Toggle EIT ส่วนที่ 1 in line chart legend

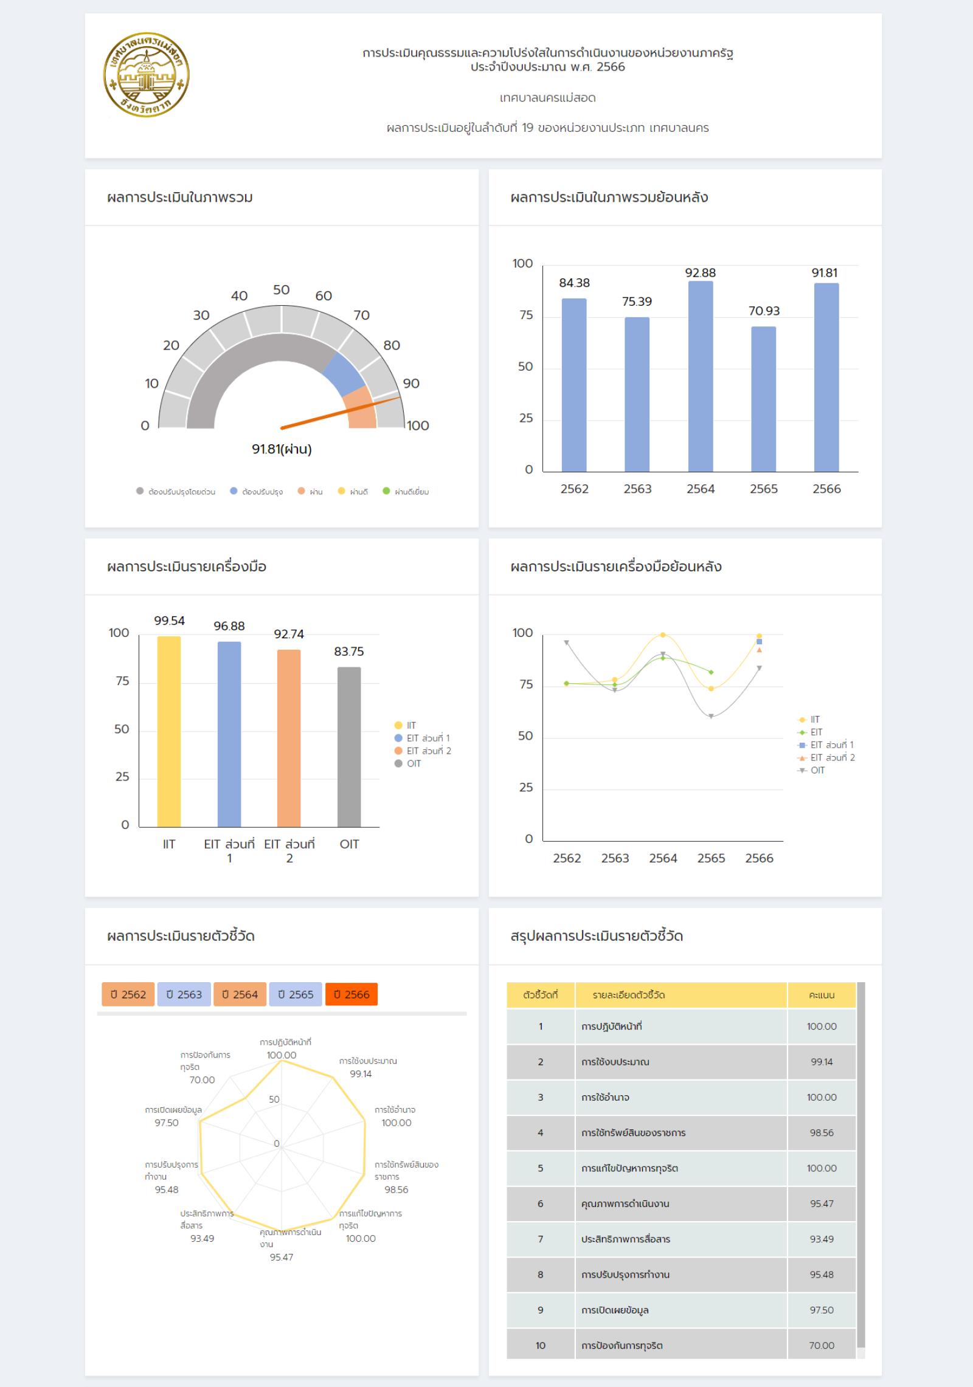pos(826,745)
